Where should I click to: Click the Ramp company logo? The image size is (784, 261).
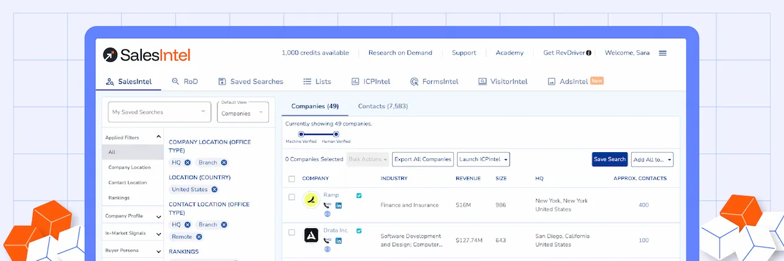click(x=311, y=200)
